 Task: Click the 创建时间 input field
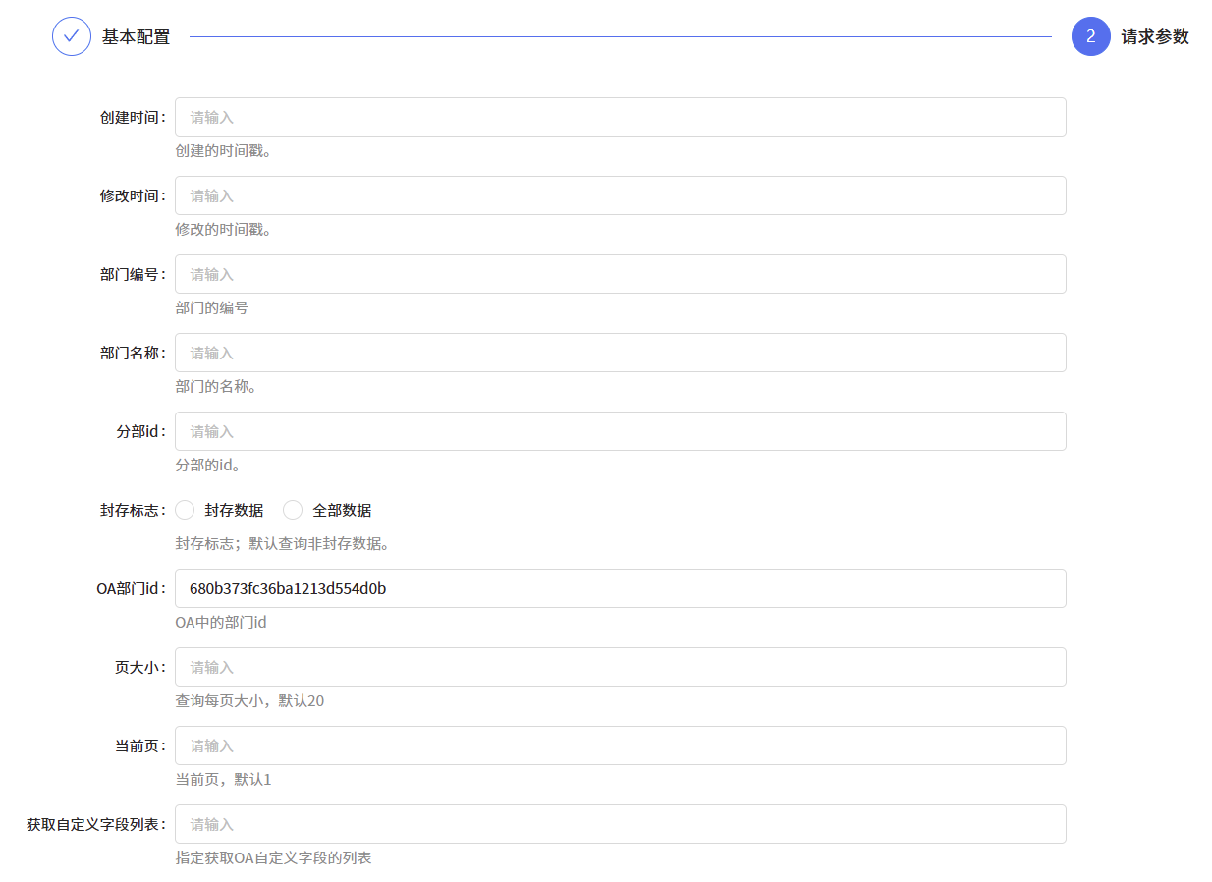click(621, 117)
